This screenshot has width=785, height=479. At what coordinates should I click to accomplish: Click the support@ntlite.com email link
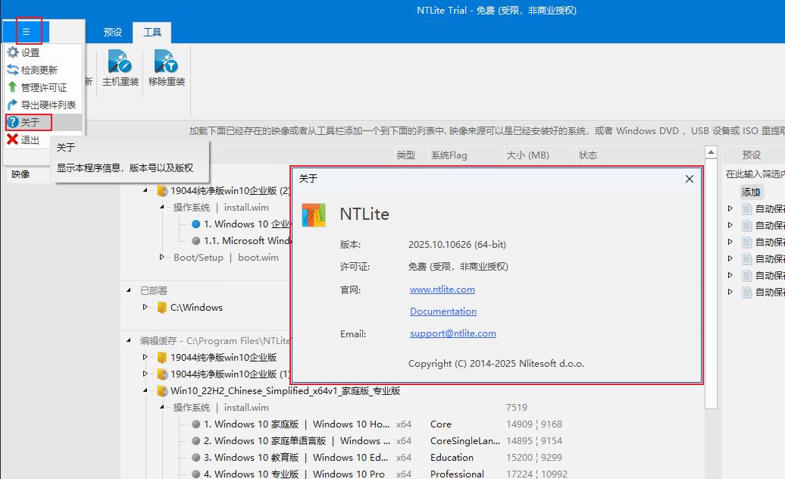(453, 333)
